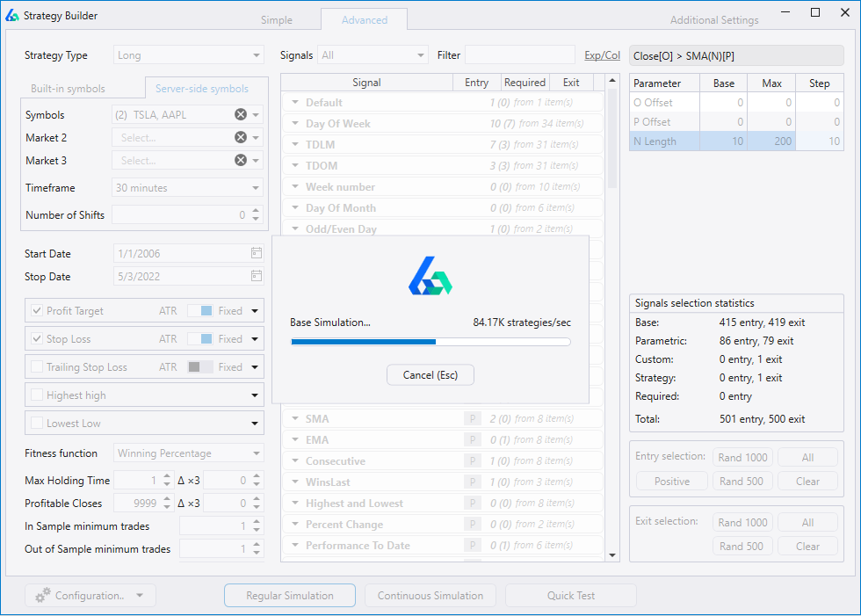
Task: Expand the Day Of Week signal group
Action: click(293, 123)
